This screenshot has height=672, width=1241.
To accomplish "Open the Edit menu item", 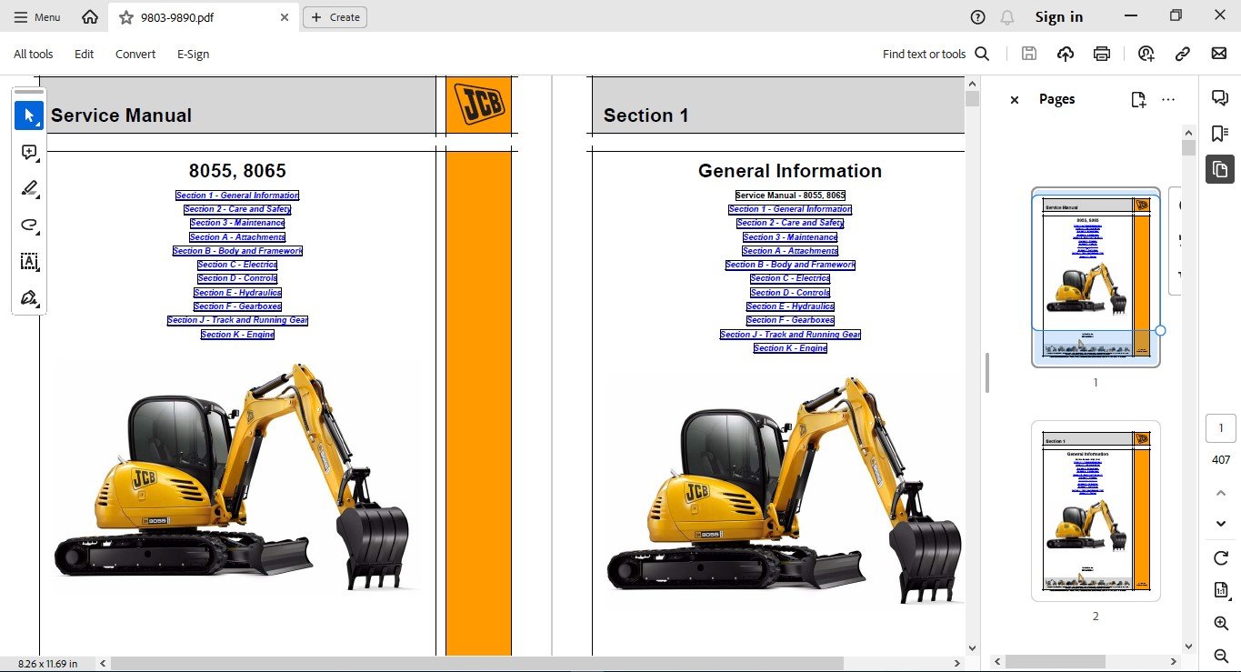I will pyautogui.click(x=85, y=55).
